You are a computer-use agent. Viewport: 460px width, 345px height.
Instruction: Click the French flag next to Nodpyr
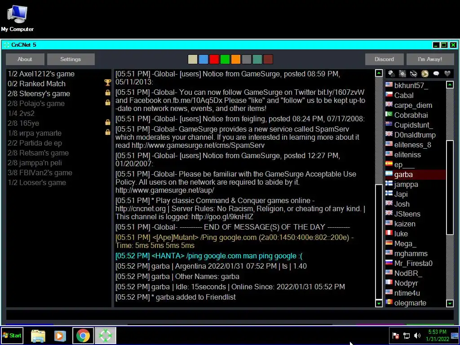[389, 282]
